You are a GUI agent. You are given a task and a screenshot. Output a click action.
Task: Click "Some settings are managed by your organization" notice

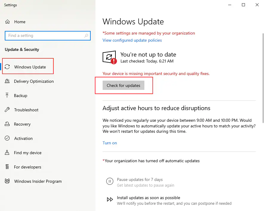click(149, 33)
